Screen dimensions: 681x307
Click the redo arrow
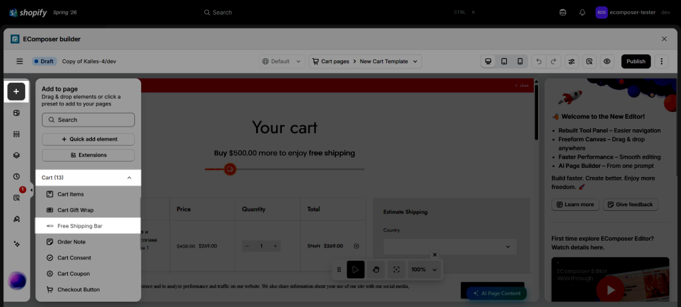point(553,62)
